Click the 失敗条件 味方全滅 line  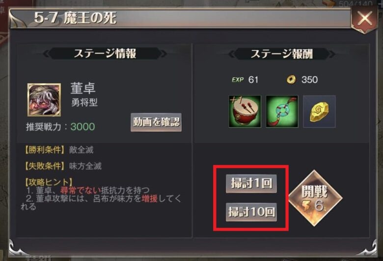tap(62, 166)
